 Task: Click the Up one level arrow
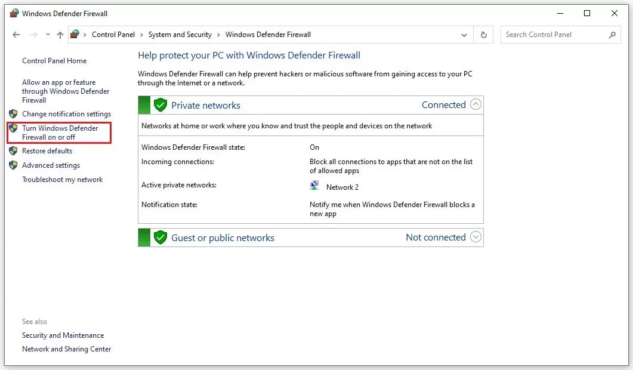point(60,35)
